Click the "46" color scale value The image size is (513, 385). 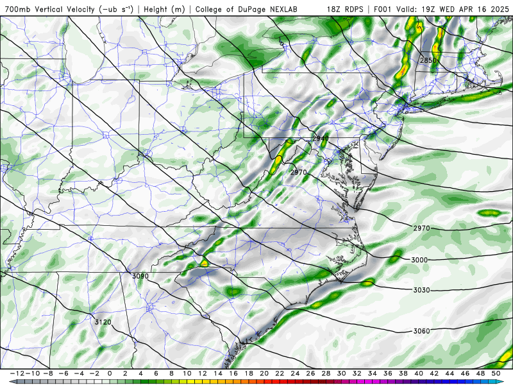pyautogui.click(x=465, y=373)
